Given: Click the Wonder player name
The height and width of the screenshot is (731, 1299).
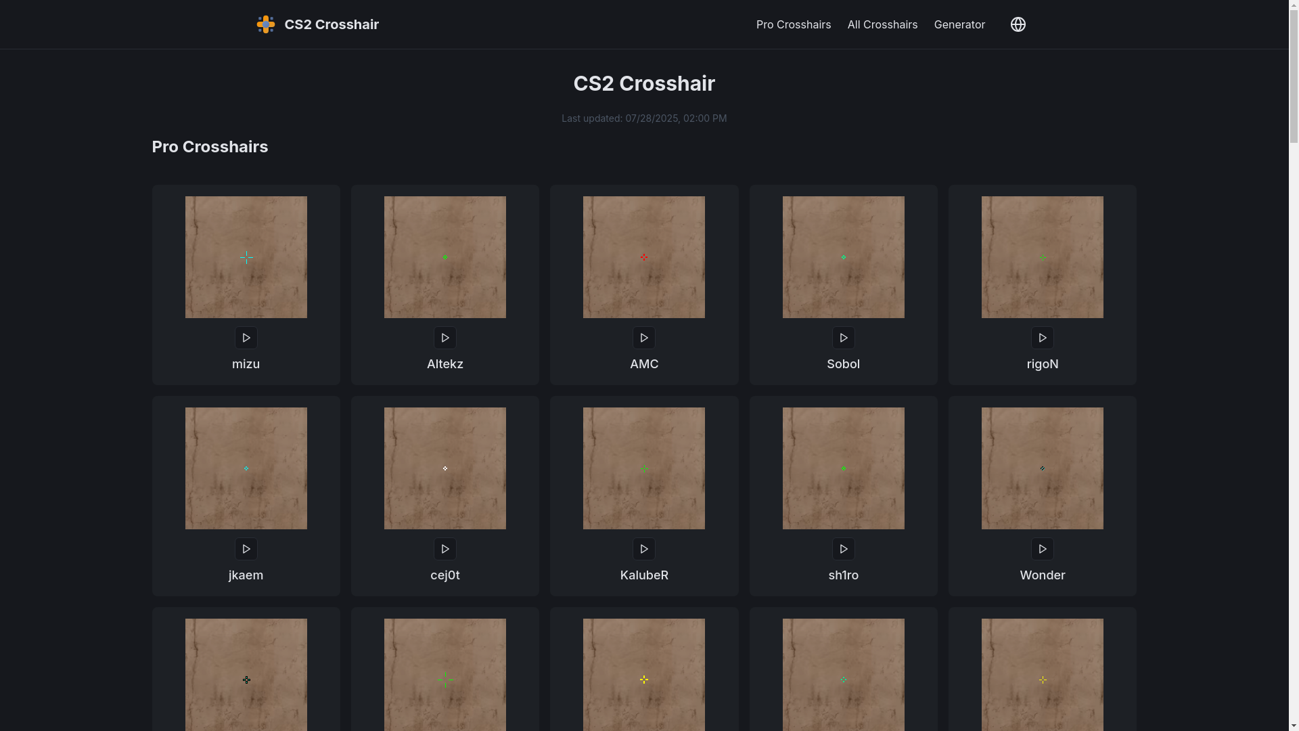Looking at the screenshot, I should (x=1043, y=575).
